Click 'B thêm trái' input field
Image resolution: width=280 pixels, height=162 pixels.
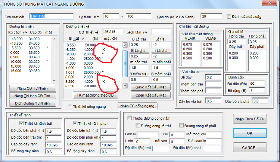click(x=139, y=80)
